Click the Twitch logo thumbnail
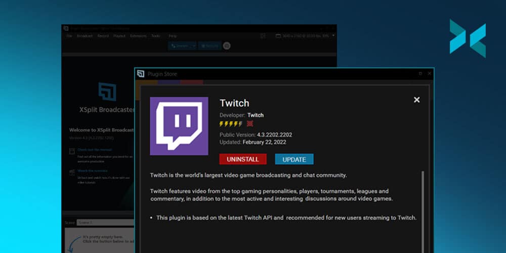Viewport: 506px width, 253px height. [179, 126]
